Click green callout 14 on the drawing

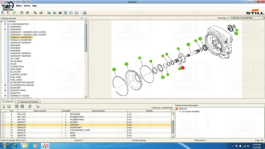pyautogui.click(x=163, y=77)
